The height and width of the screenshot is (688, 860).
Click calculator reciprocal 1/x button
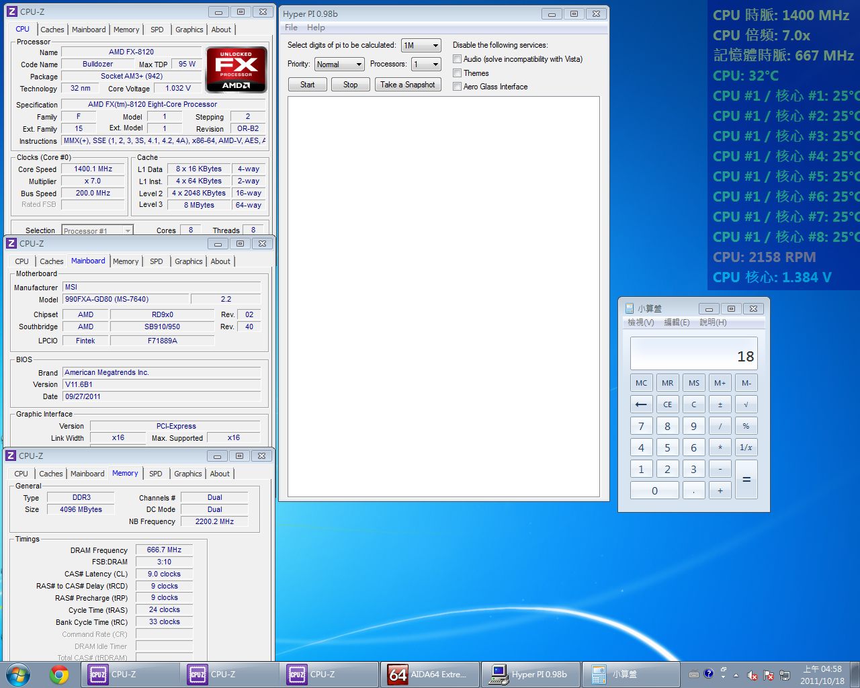pos(746,447)
